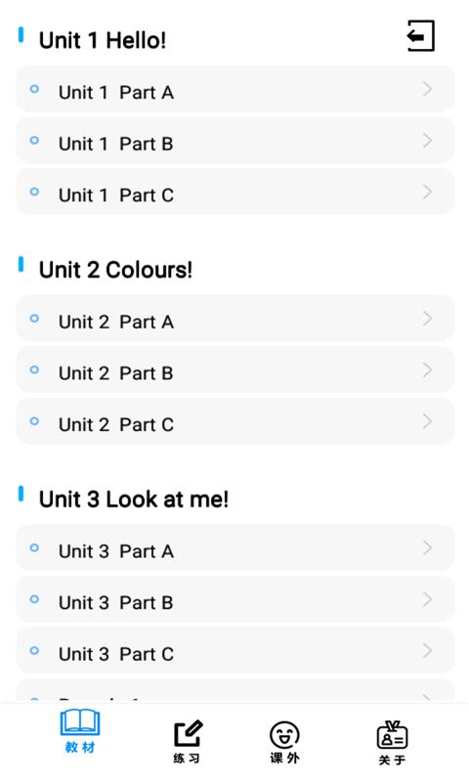Switch to the 关于 tab label

click(392, 760)
